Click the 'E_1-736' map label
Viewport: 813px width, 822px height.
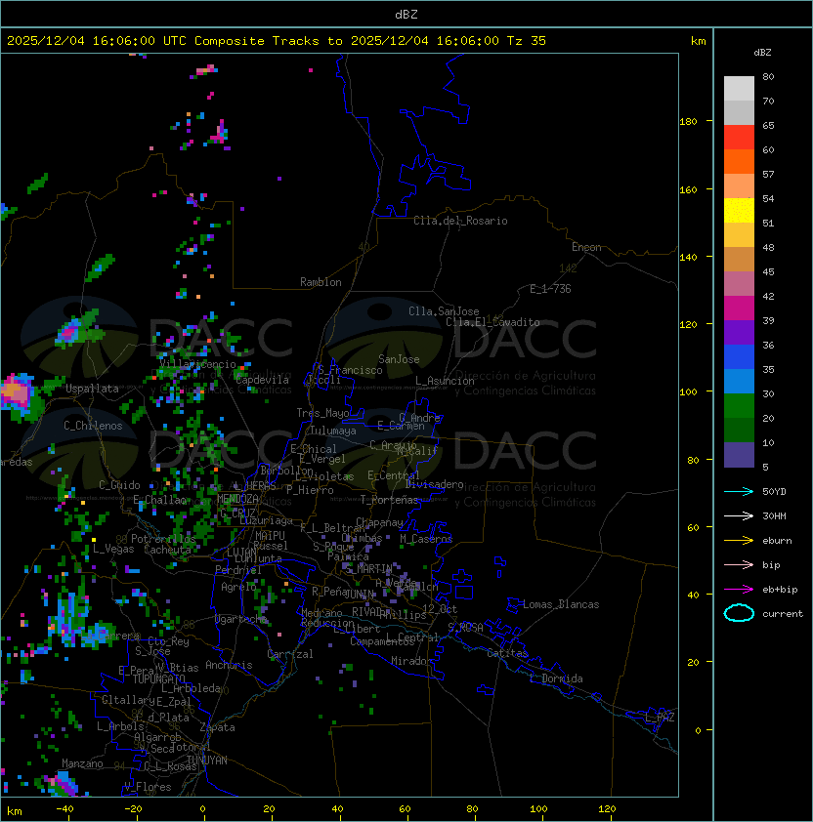tap(550, 289)
